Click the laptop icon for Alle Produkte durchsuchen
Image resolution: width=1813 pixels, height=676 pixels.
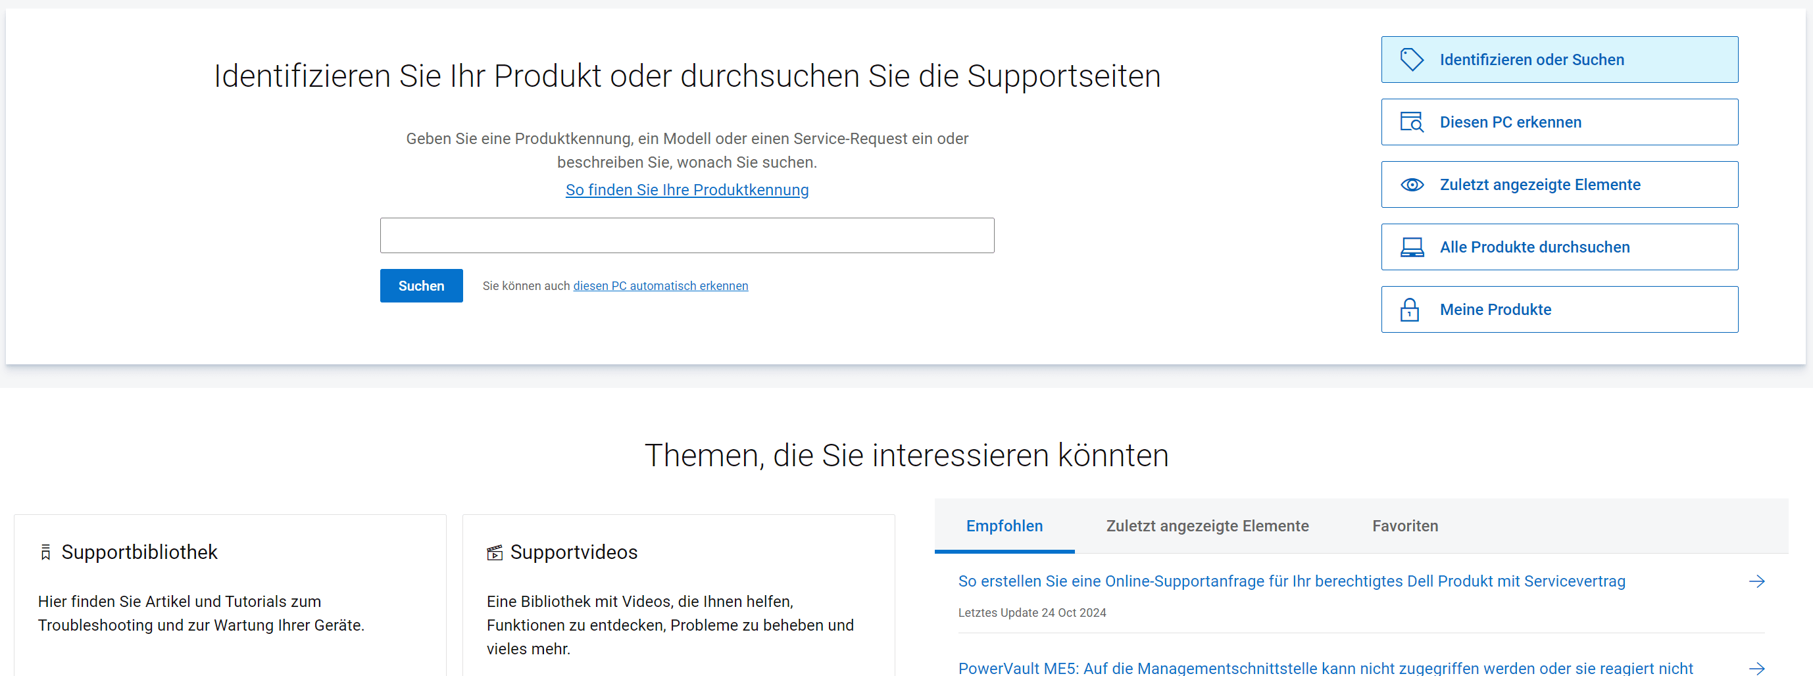click(1411, 248)
